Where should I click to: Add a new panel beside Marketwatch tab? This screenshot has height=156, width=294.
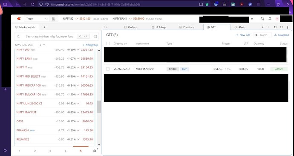tap(44, 27)
